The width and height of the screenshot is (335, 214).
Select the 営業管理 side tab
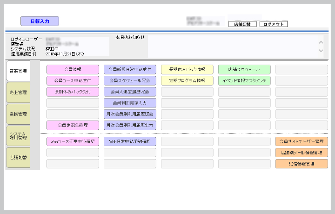[18, 71]
